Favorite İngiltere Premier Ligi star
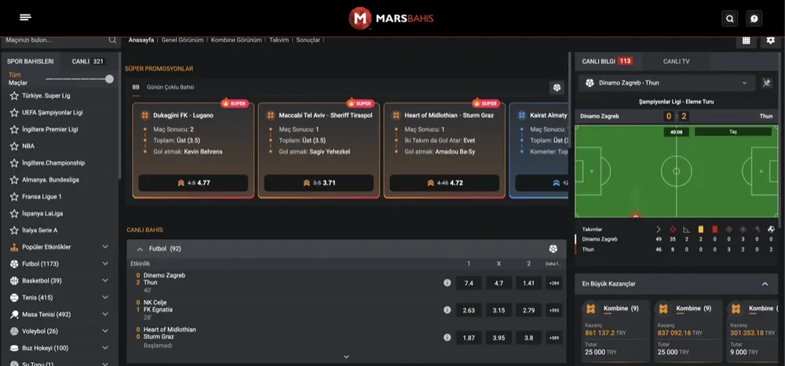This screenshot has height=366, width=785. [14, 129]
